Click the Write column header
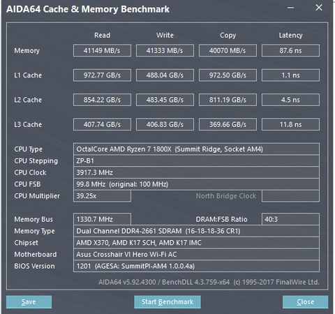This screenshot has width=335, height=314. 165,35
